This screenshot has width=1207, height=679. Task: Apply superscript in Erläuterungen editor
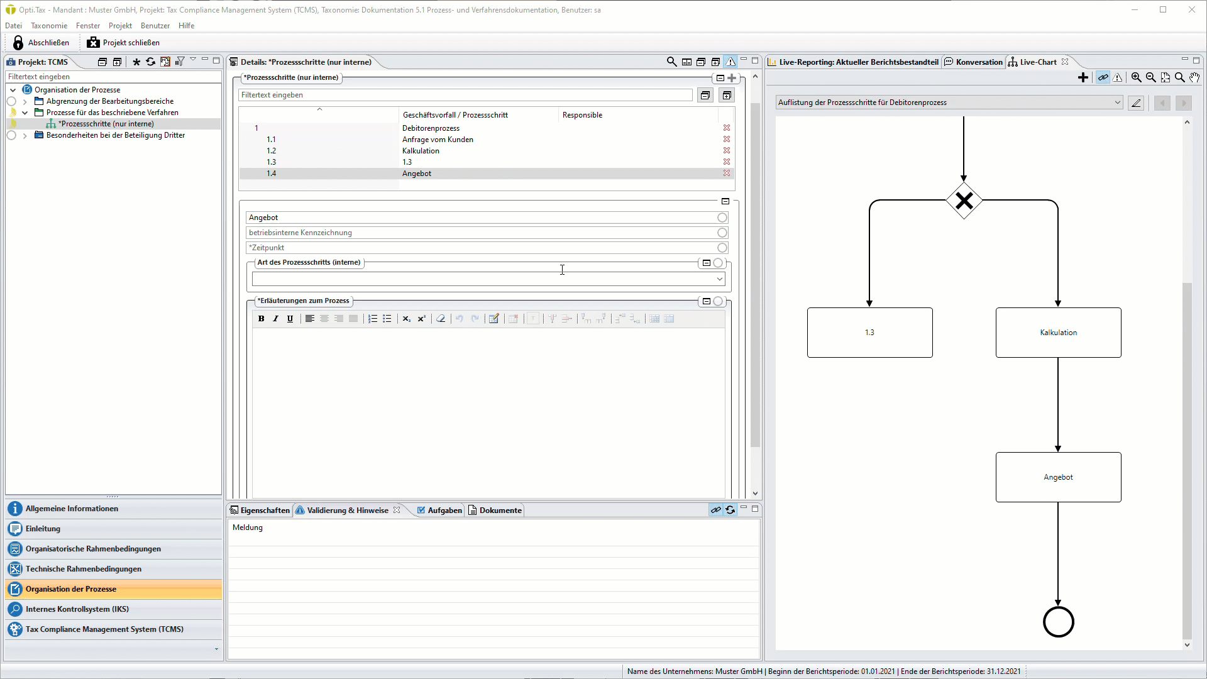[x=421, y=319]
